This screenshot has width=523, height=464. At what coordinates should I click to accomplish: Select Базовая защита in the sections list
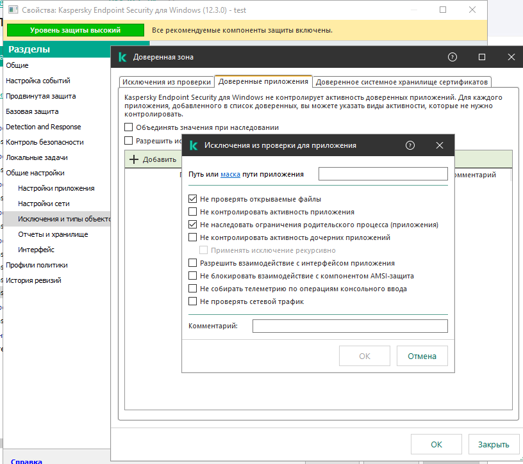coord(32,111)
